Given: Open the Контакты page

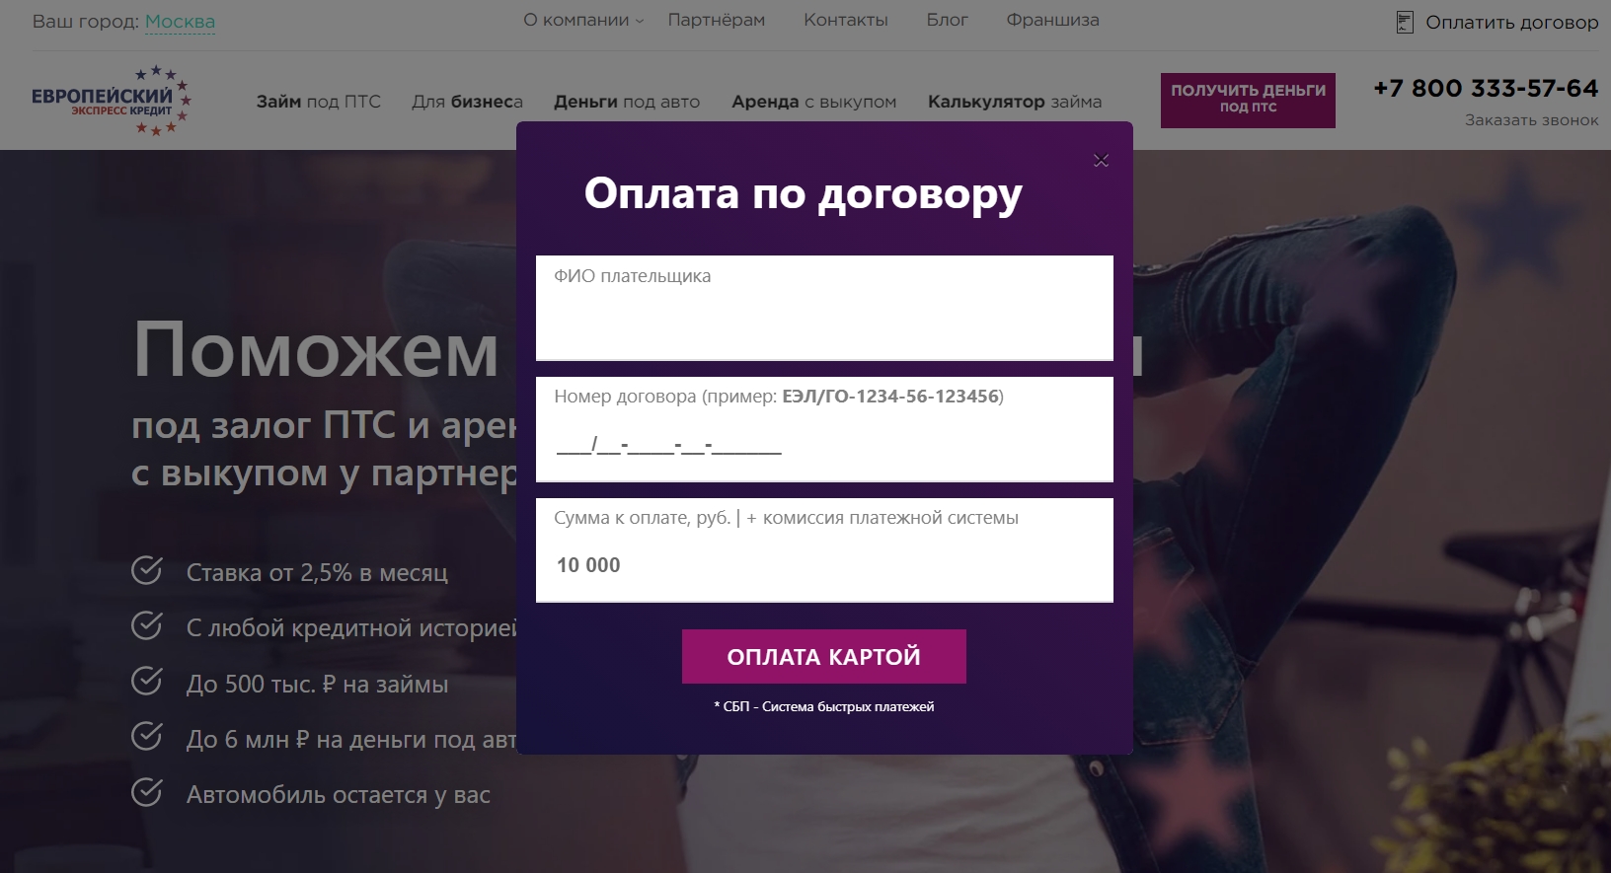Looking at the screenshot, I should tap(846, 20).
